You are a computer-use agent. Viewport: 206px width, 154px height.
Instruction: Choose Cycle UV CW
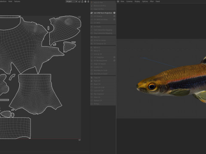[x=103, y=91]
